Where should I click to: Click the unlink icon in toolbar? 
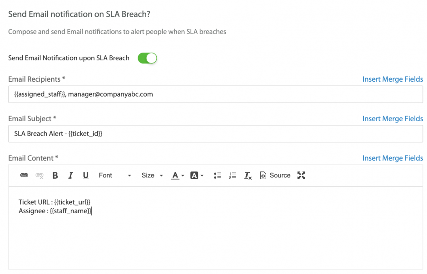40,176
